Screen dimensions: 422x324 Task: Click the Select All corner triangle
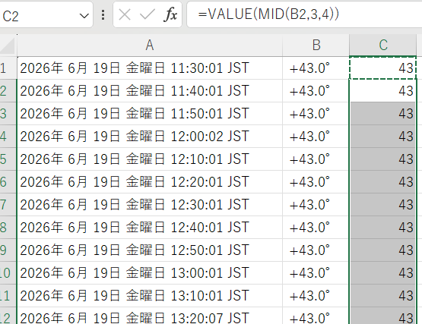click(x=8, y=46)
